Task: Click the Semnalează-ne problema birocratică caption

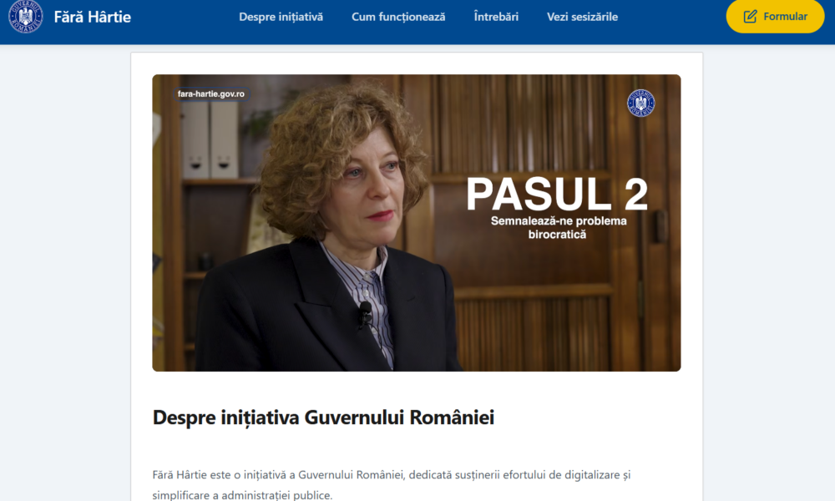Action: (558, 227)
